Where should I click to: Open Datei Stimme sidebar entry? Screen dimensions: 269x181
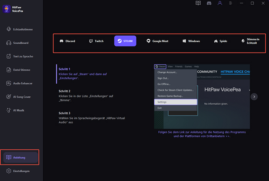point(21,70)
